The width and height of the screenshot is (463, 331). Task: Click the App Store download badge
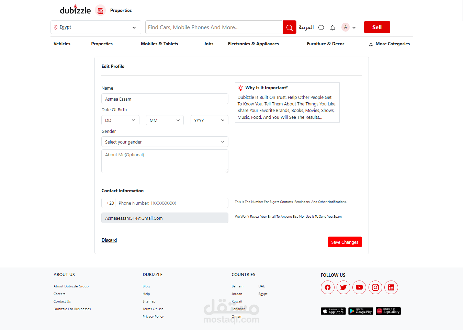click(x=333, y=311)
